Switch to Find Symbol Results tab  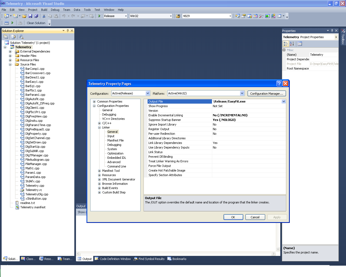coord(149,259)
